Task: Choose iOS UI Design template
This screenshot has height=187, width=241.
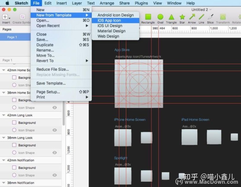Action: click(115, 26)
